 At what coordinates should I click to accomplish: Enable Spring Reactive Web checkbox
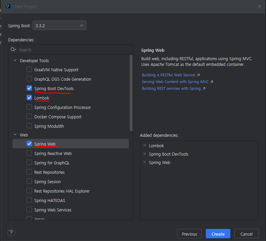tap(29, 153)
